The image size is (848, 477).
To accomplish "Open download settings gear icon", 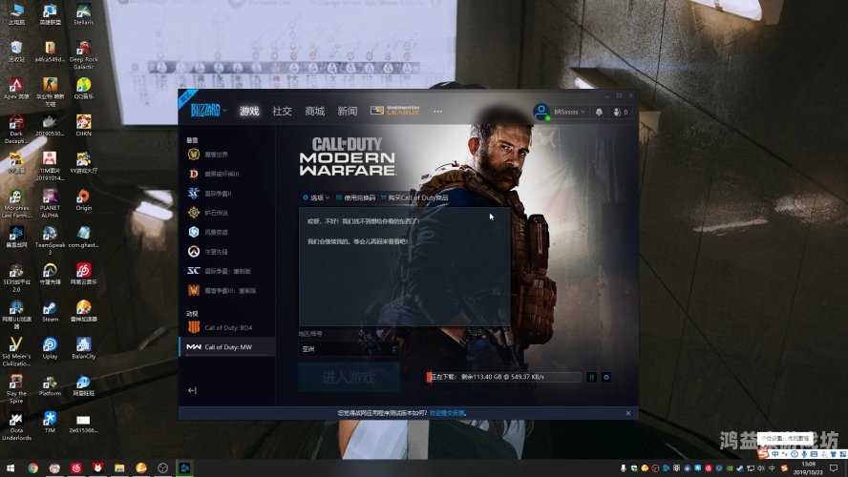I will point(605,378).
